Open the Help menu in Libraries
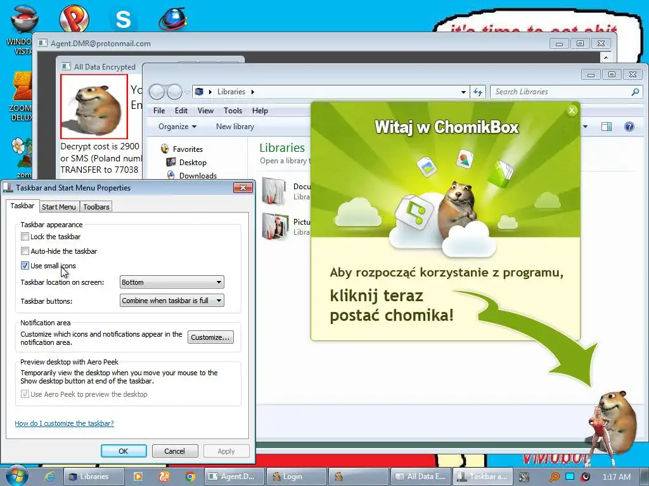 tap(260, 111)
